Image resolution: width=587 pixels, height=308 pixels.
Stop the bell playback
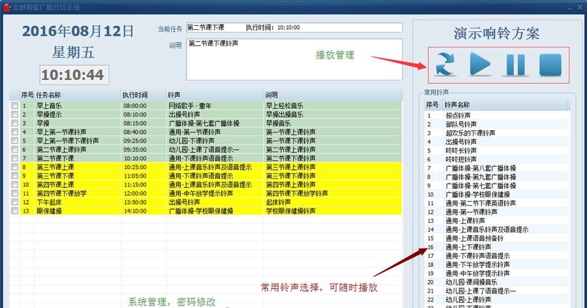(550, 64)
